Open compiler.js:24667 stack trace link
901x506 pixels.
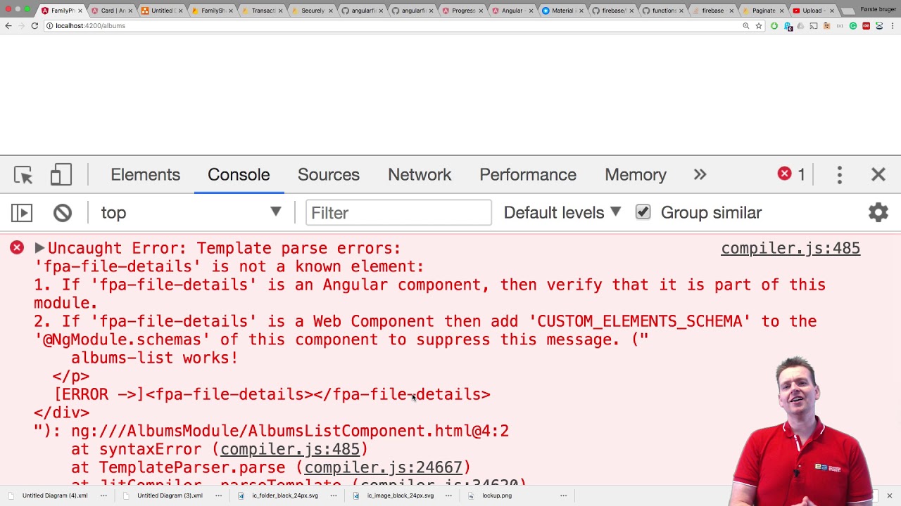pos(383,467)
